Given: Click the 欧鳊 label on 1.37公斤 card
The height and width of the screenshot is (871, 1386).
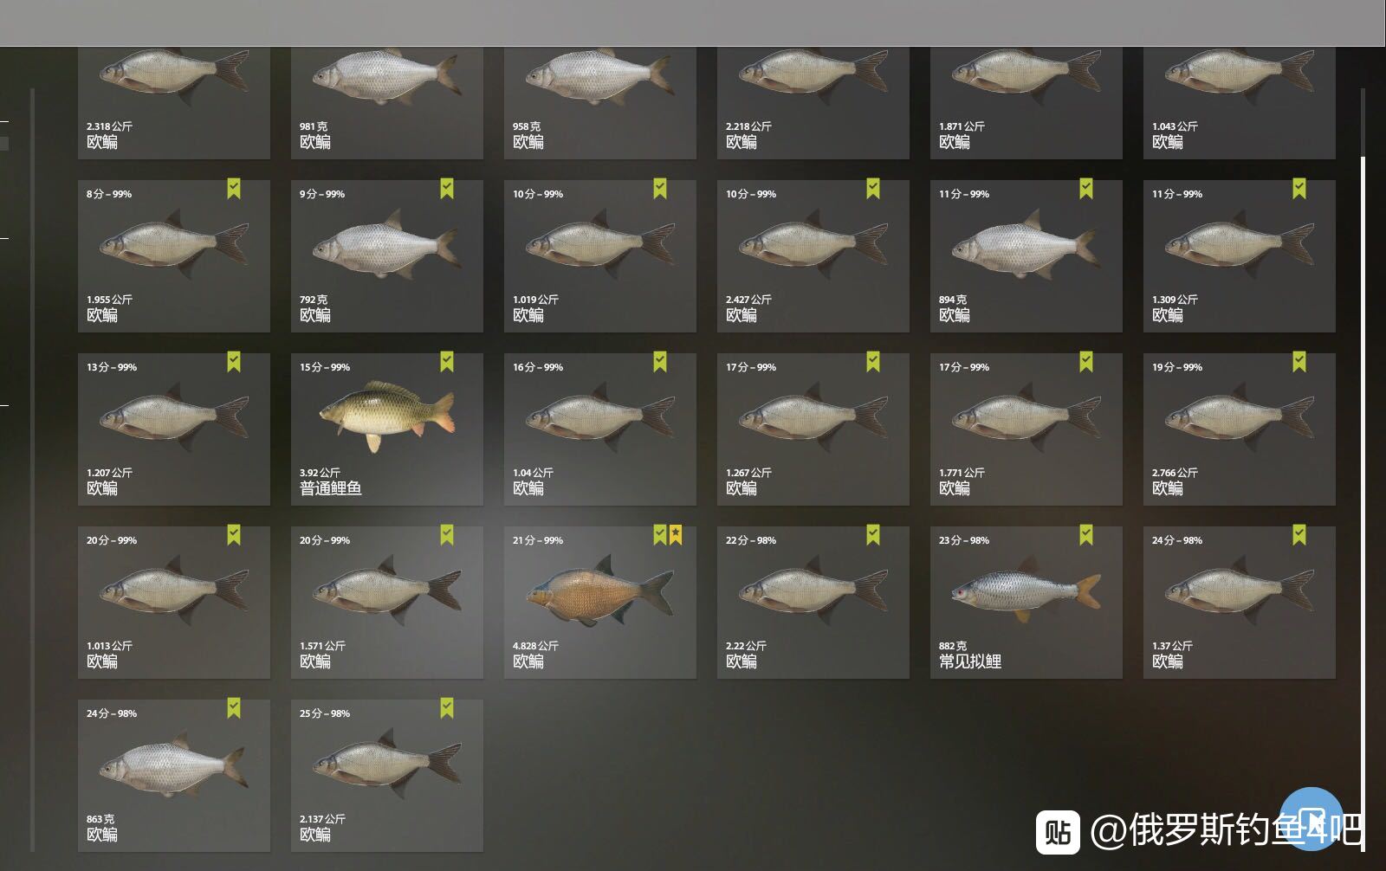Looking at the screenshot, I should coord(1168,661).
